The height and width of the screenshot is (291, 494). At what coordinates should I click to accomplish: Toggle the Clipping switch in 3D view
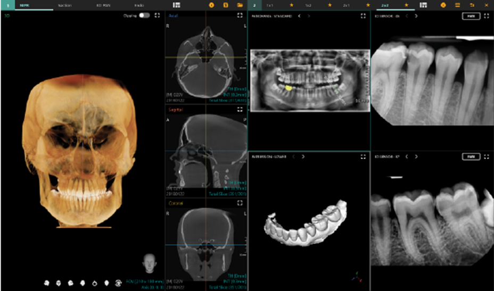(144, 15)
